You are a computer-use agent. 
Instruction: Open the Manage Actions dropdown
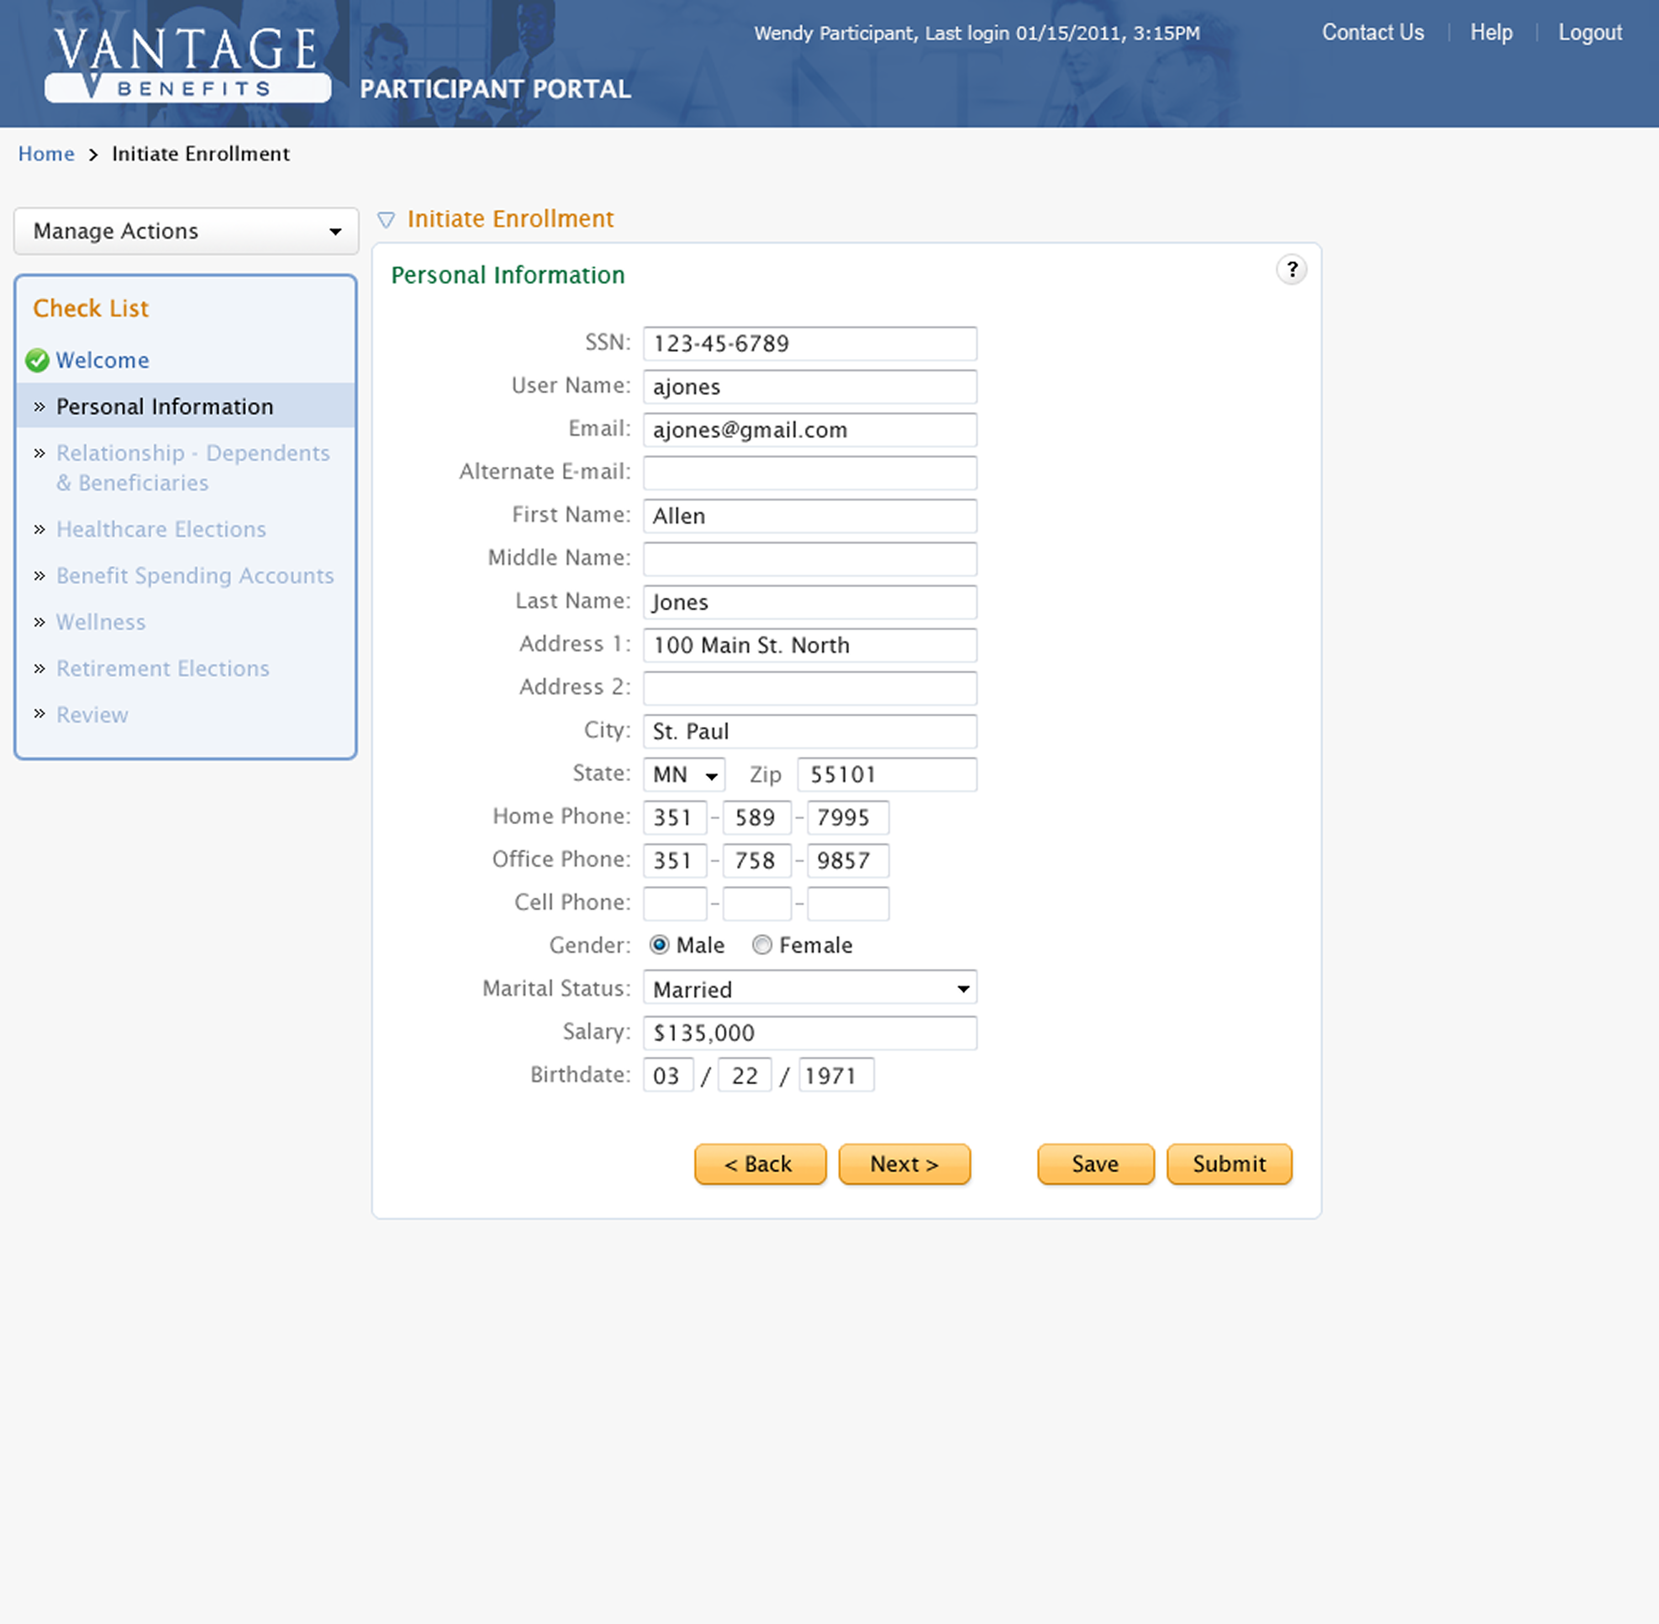pyautogui.click(x=186, y=231)
